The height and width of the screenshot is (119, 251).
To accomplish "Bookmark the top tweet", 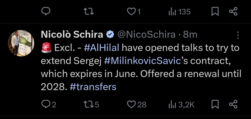I will click(215, 12).
